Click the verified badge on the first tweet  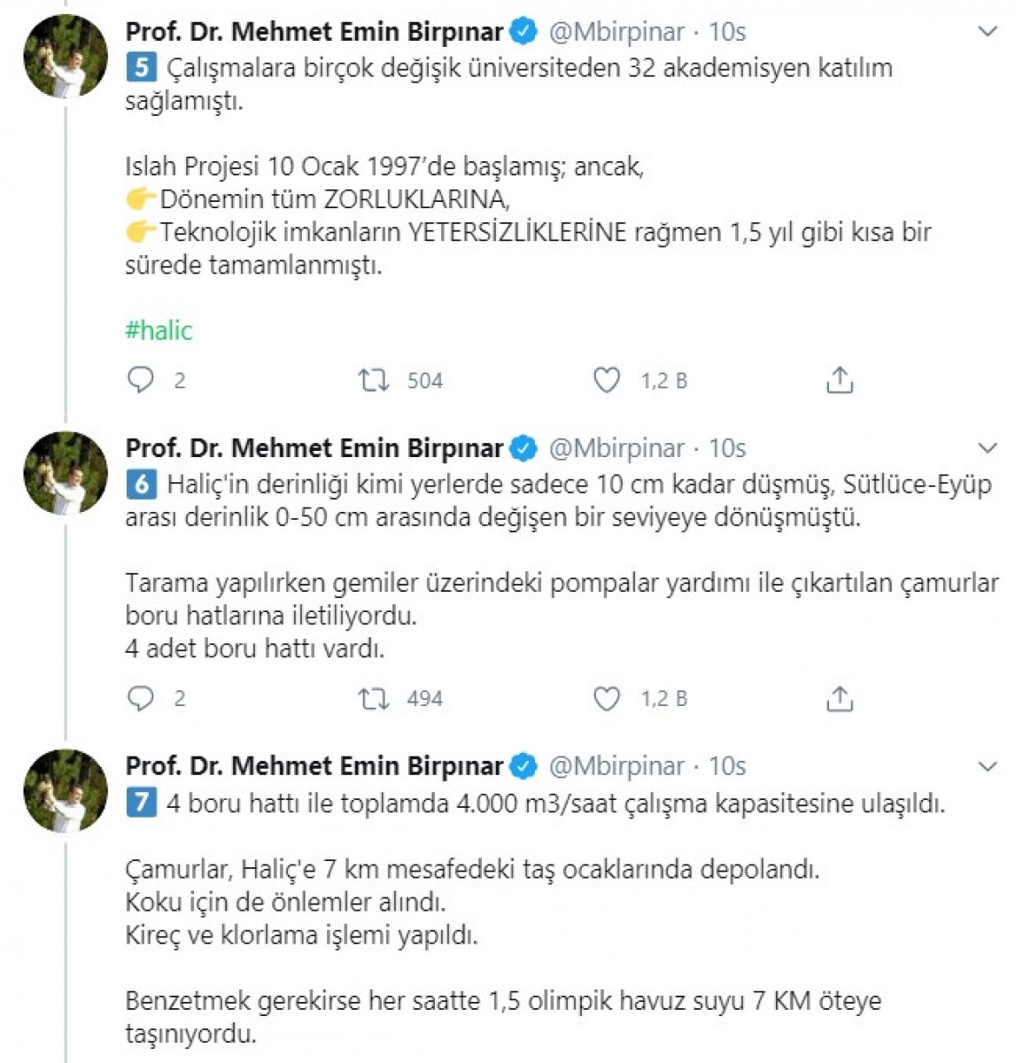524,29
